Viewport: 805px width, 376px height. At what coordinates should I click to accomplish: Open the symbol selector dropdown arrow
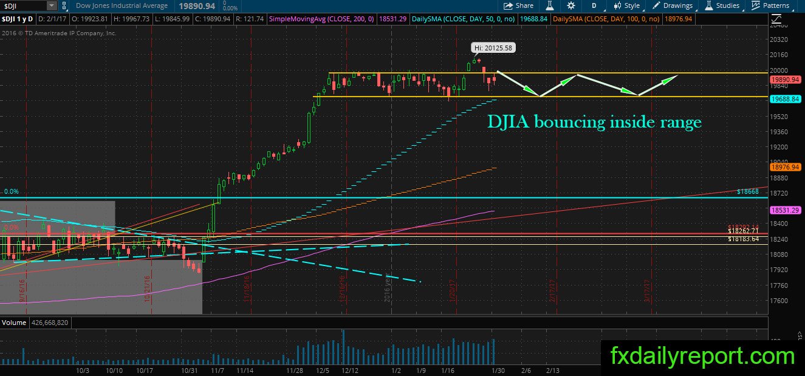coord(51,5)
